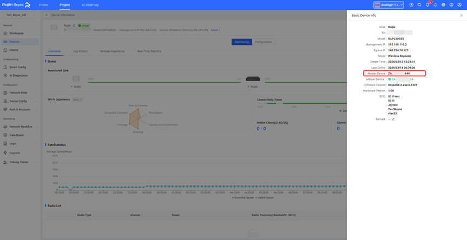This screenshot has width=467, height=240.
Task: Expand the Network-Wide menu
Action: [19, 93]
